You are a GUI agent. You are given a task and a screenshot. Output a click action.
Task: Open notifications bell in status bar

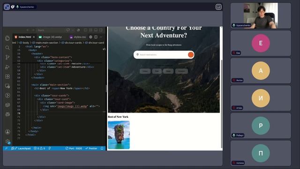pos(102,148)
